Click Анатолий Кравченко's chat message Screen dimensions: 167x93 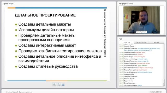[x=136, y=72]
